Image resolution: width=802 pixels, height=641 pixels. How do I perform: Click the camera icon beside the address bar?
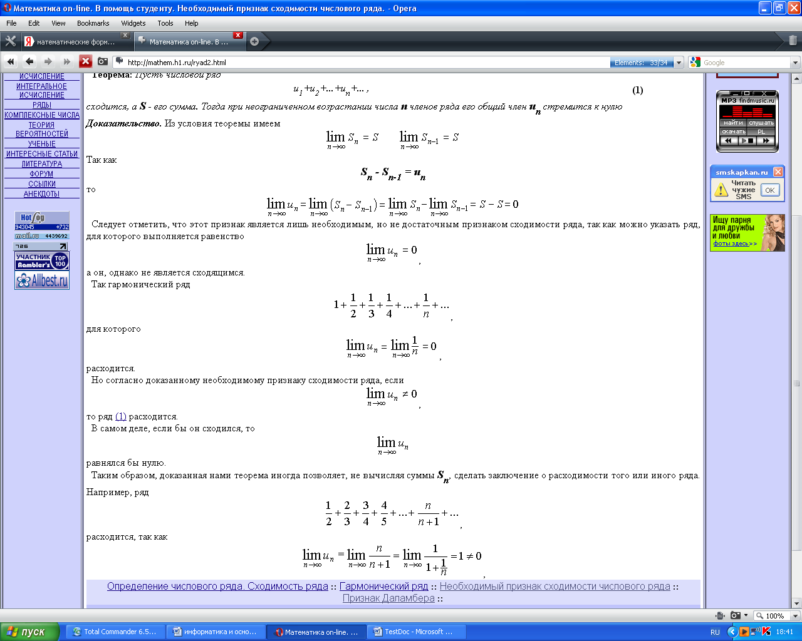click(x=103, y=61)
